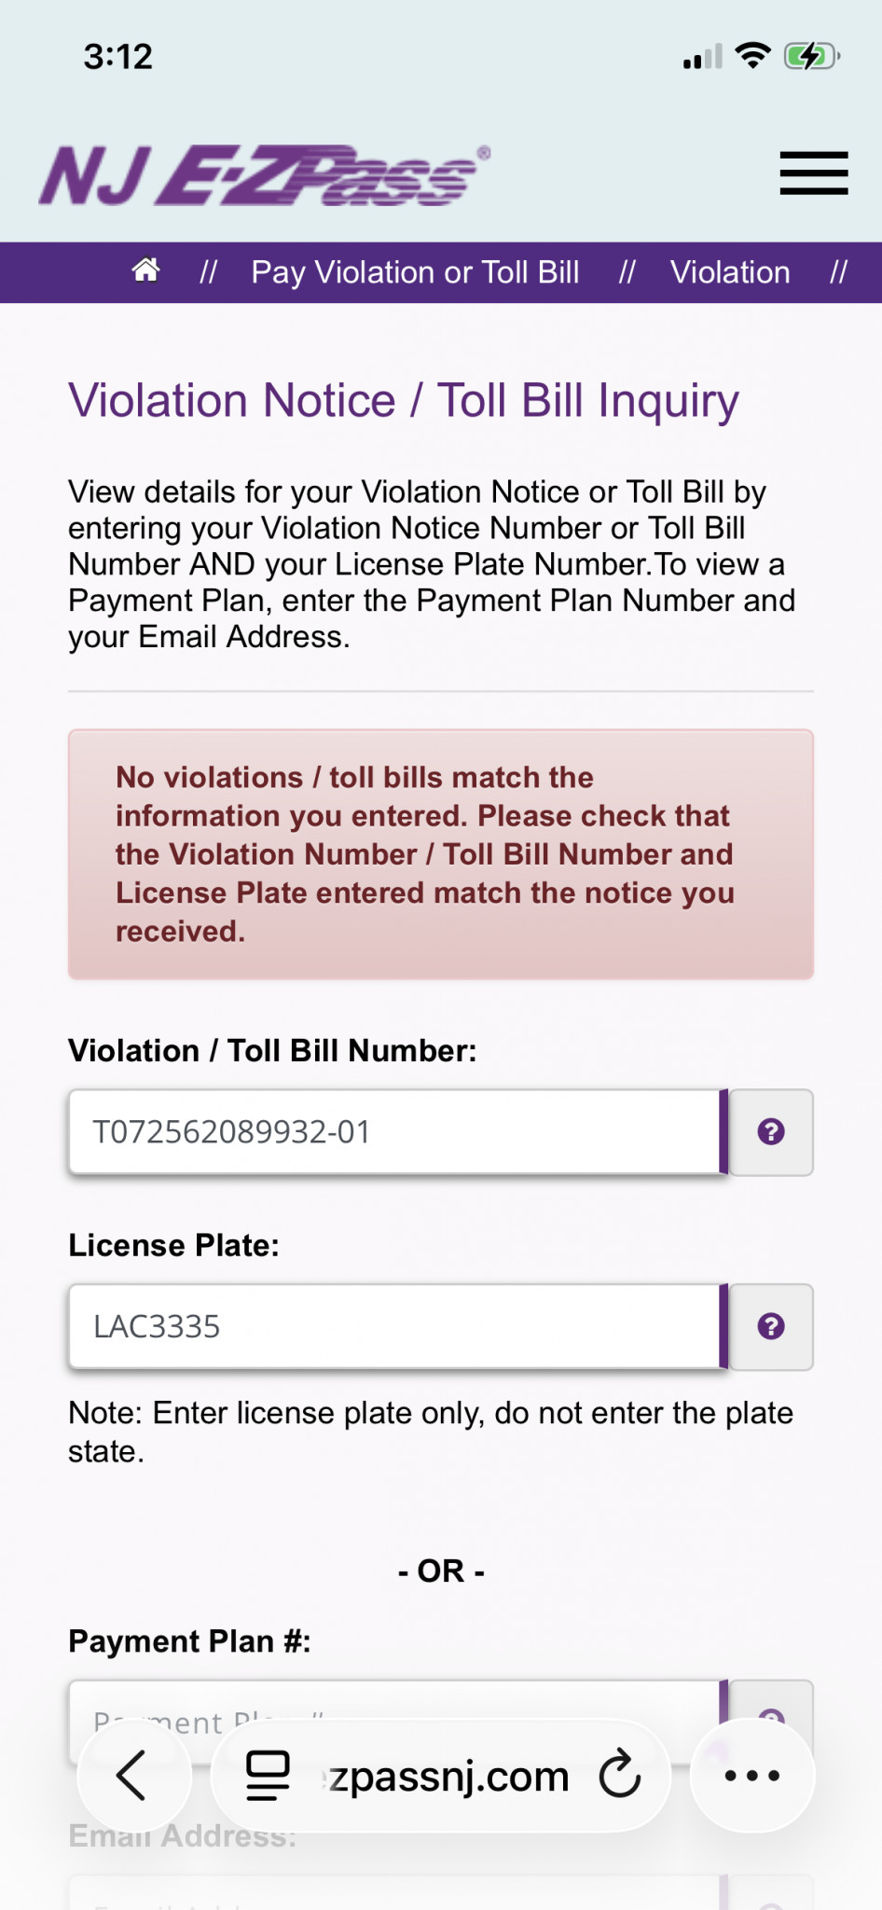Open help for Violation / Toll Bill Number
Viewport: 882px width, 1910px height.
tap(771, 1132)
